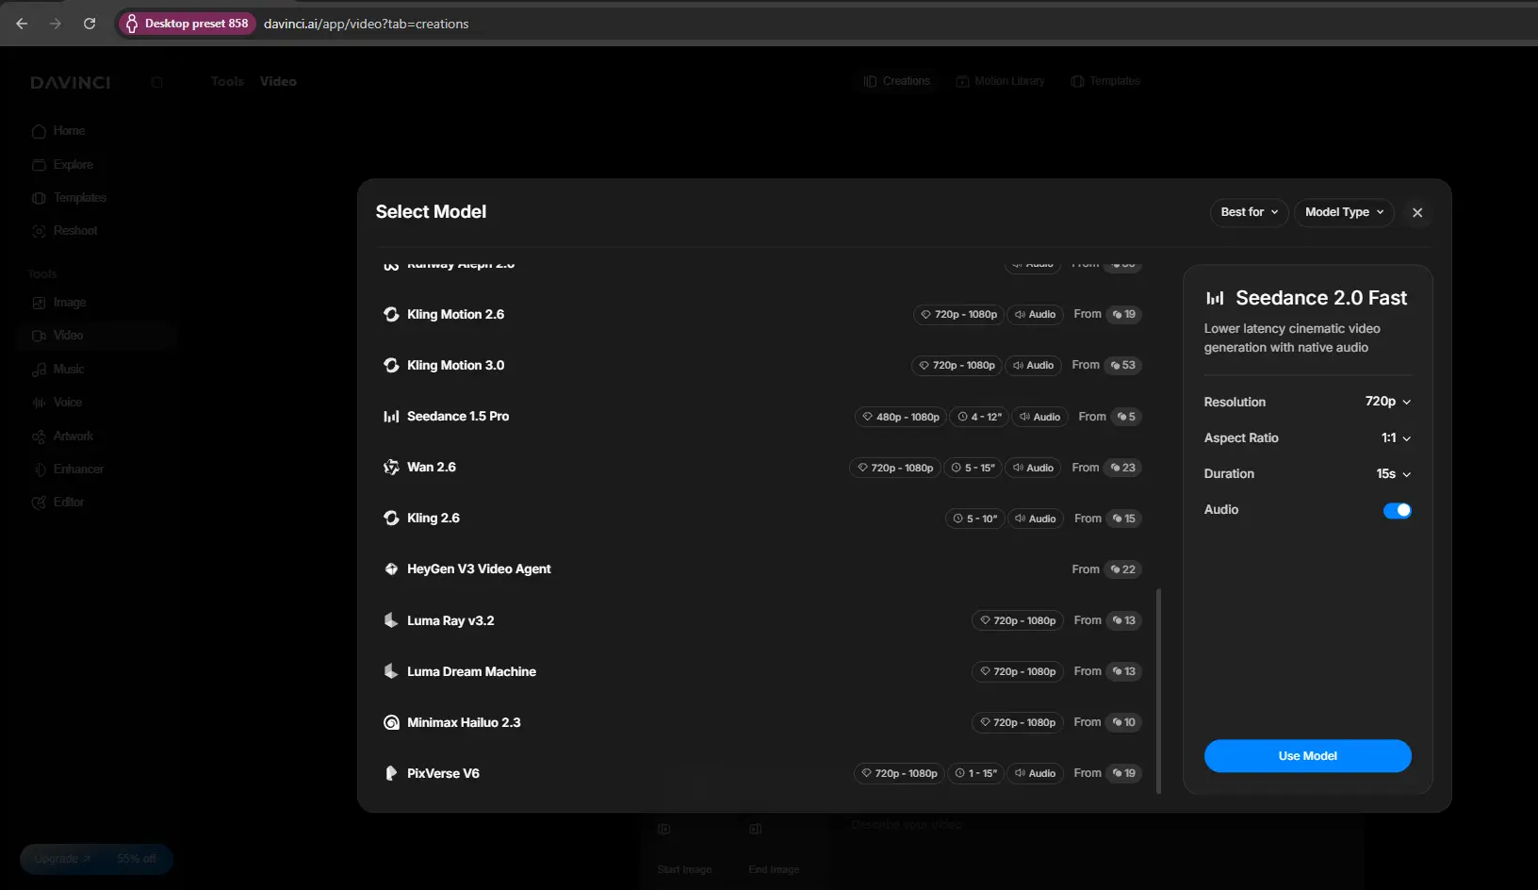Open the Model Type filter dropdown
The width and height of the screenshot is (1538, 890).
tap(1344, 212)
